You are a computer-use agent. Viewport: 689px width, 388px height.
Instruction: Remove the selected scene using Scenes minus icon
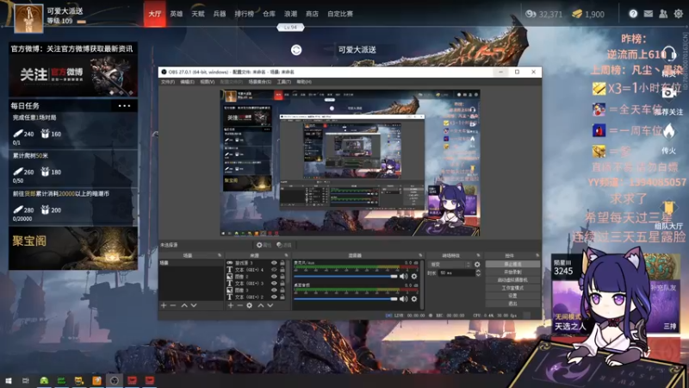point(173,305)
